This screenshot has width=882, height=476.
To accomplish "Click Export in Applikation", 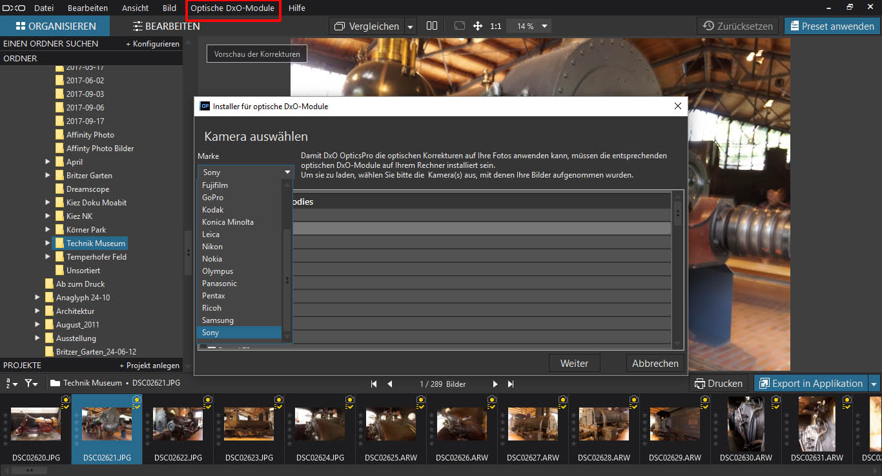I will (811, 383).
